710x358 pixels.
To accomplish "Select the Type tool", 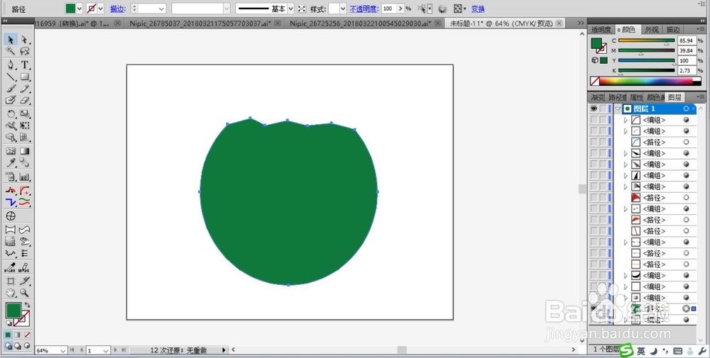I will [x=24, y=65].
